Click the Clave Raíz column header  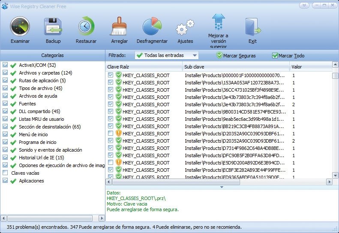(144, 67)
